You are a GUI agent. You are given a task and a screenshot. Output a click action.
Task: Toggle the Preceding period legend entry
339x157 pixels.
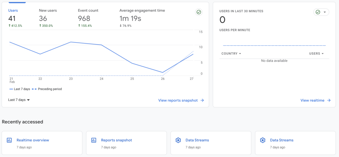[x=47, y=89]
